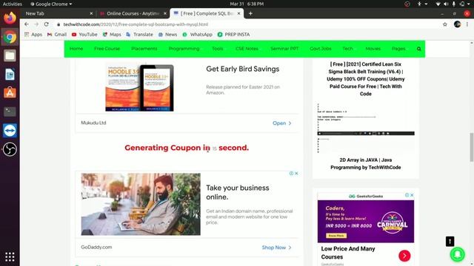This screenshot has width=474, height=266.
Task: Open Movies menu item
Action: pyautogui.click(x=373, y=49)
